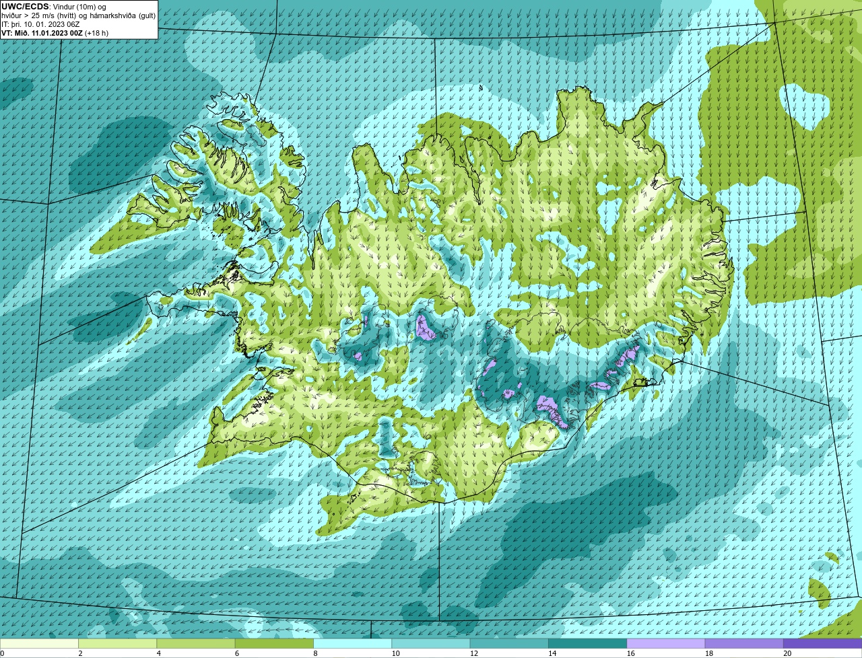Click the dark teal 14–16 m/s legend segment
This screenshot has height=658, width=862.
(587, 643)
